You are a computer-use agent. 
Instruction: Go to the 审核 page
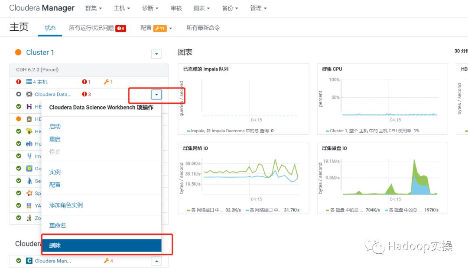[176, 8]
